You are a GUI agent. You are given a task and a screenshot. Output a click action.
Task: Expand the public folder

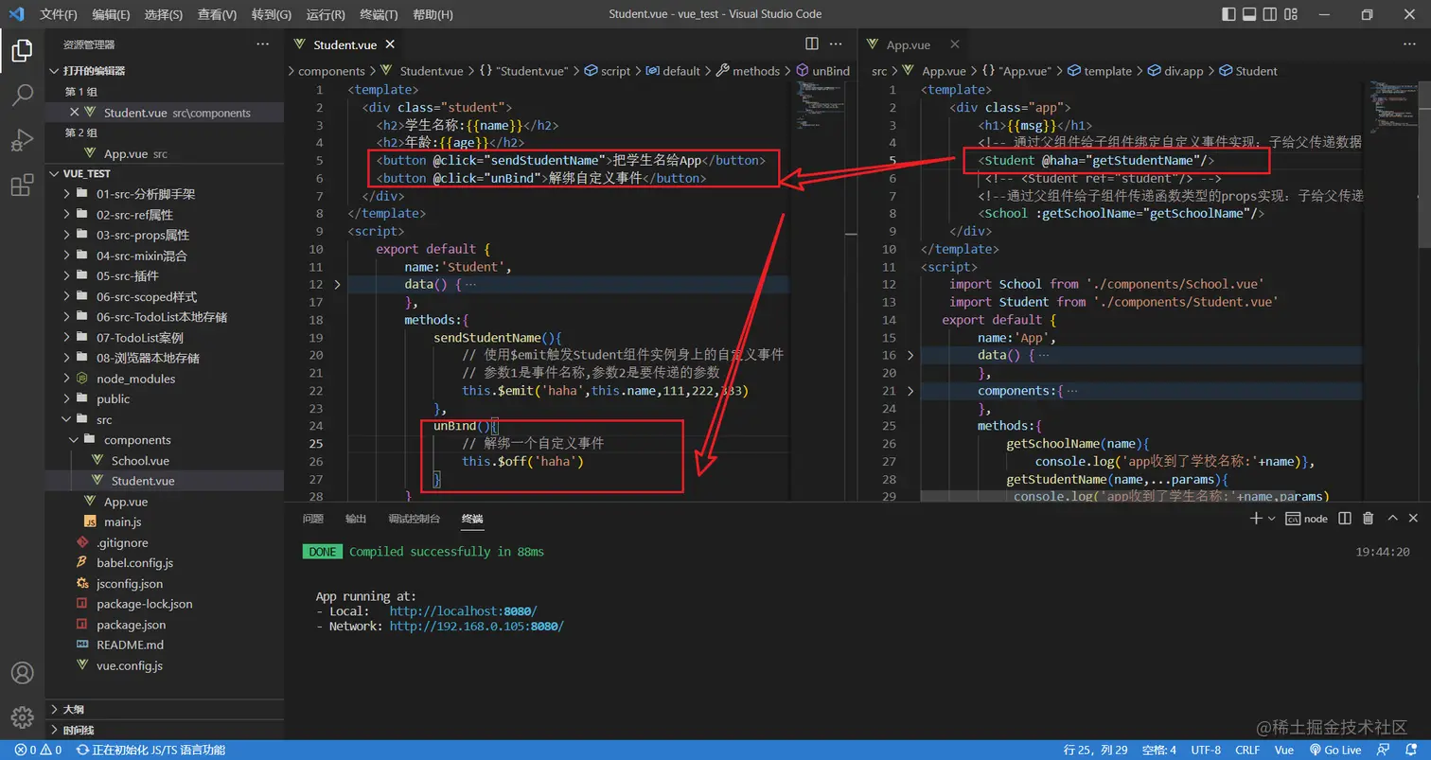click(x=165, y=399)
